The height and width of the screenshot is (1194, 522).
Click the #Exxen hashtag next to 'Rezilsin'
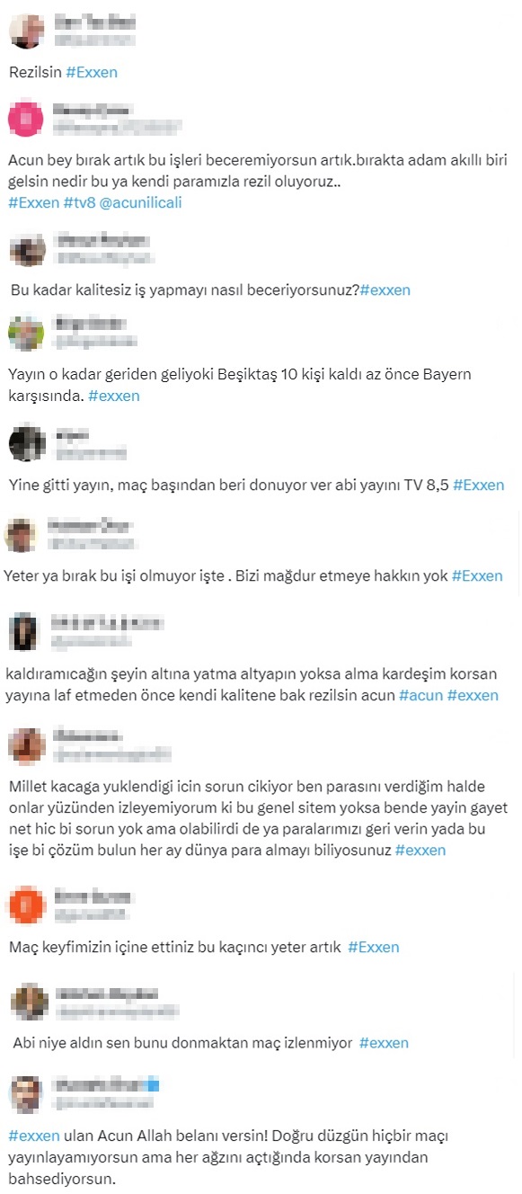coord(92,72)
